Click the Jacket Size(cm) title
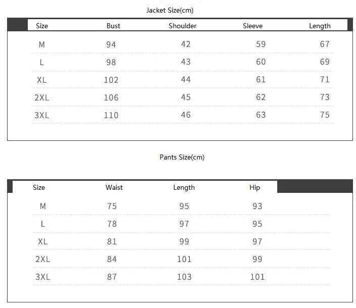 pos(170,11)
